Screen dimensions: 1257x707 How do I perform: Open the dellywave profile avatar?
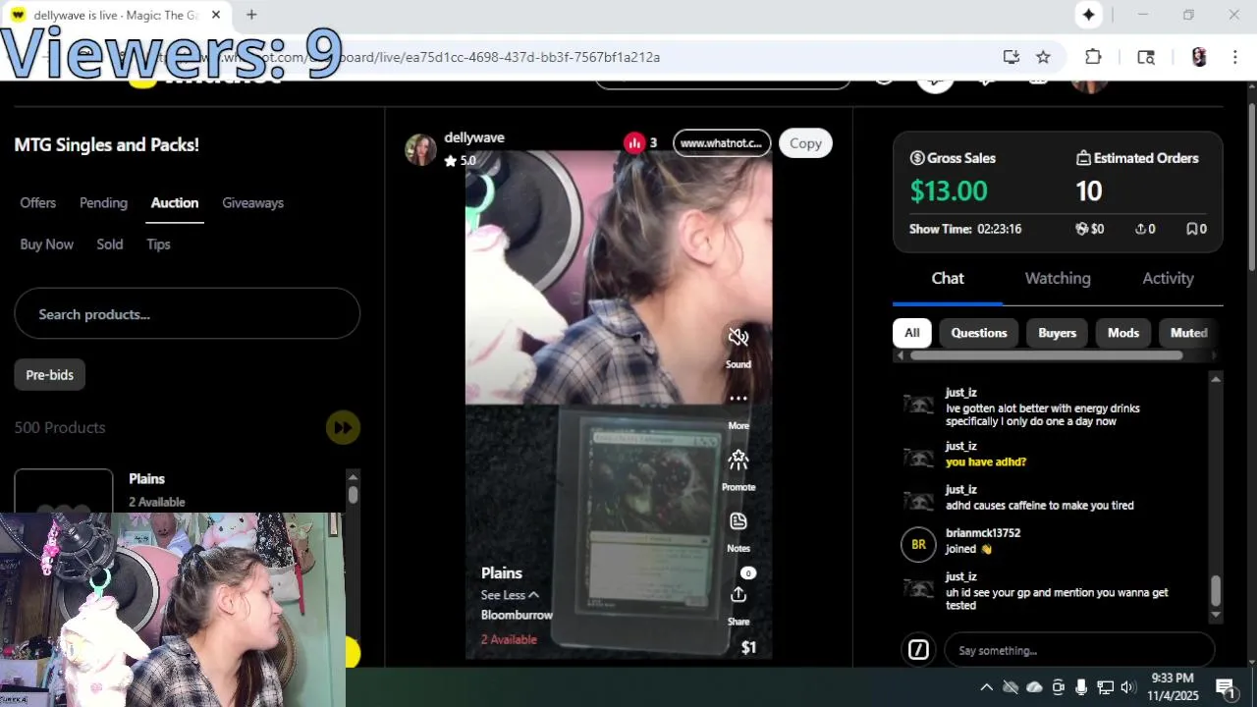click(420, 149)
